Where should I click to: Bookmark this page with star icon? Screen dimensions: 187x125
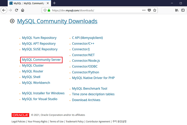point(155,10)
